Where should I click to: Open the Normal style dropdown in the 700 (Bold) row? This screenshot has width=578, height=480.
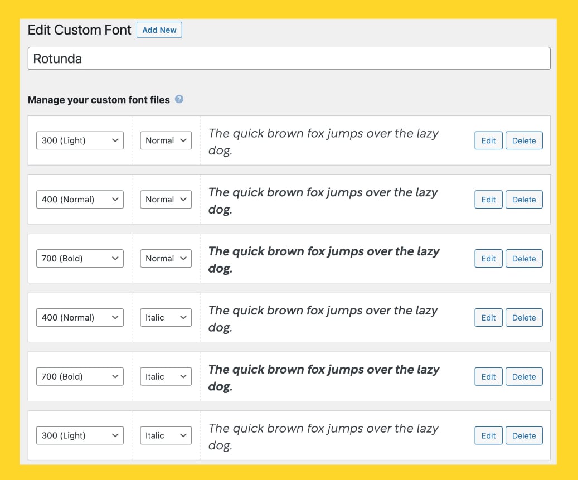point(166,259)
